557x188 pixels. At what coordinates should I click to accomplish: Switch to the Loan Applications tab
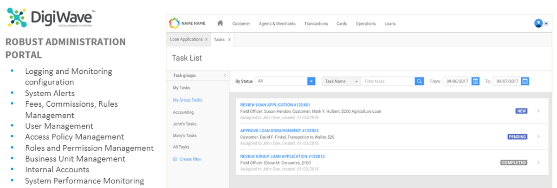tap(186, 40)
